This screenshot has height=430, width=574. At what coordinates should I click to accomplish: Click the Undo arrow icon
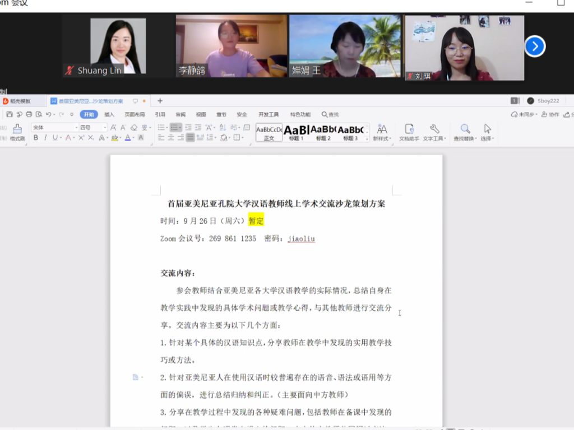point(48,114)
